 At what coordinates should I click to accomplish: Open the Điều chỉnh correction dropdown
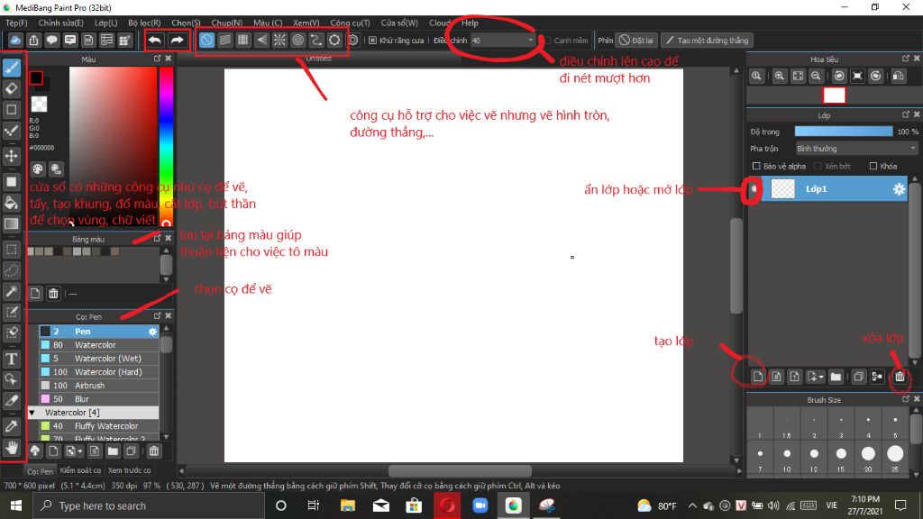pyautogui.click(x=502, y=40)
